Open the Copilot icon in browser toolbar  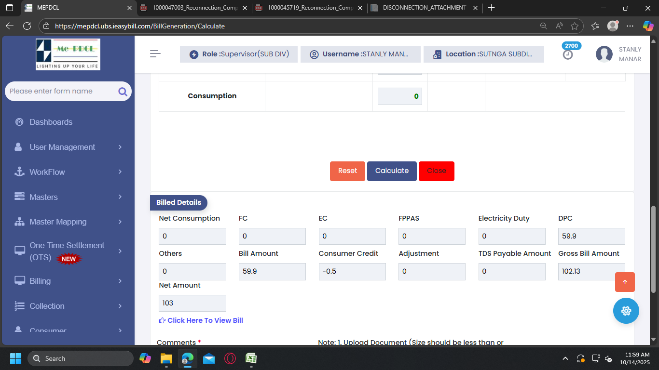(648, 26)
